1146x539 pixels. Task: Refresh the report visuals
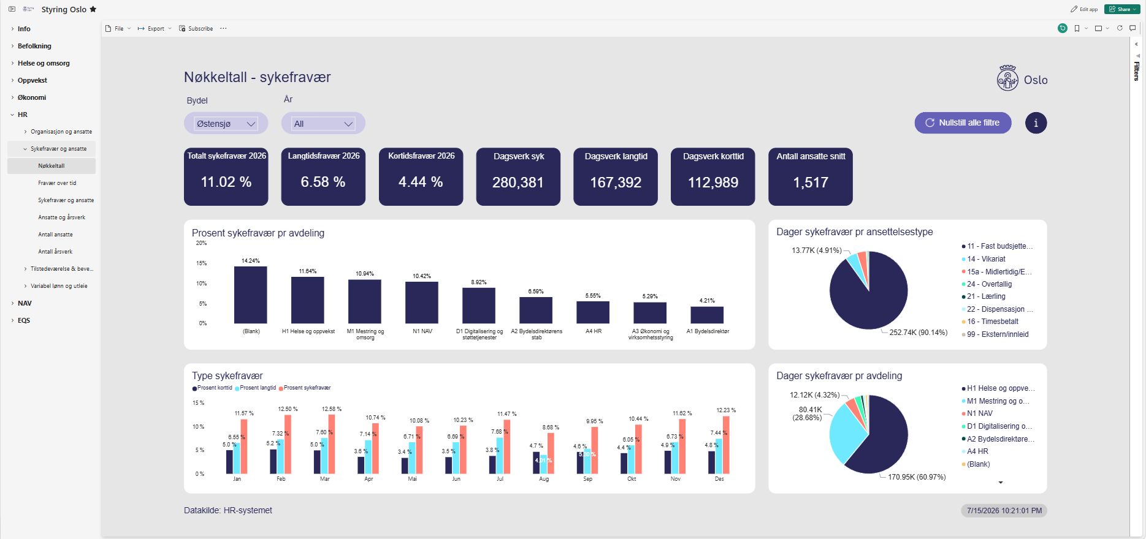(1120, 28)
